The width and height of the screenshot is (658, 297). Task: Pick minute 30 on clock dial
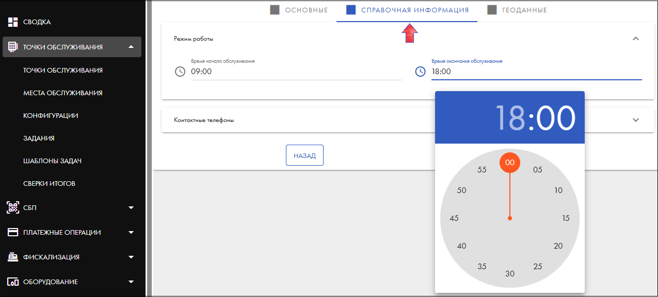coord(510,274)
